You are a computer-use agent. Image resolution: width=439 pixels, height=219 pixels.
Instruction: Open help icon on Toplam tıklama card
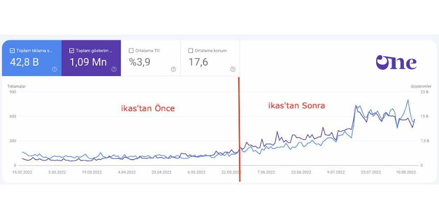pos(54,69)
